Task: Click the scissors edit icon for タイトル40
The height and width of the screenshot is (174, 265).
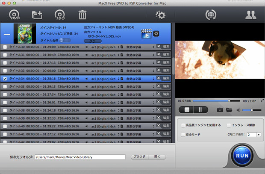Action: click(x=158, y=125)
